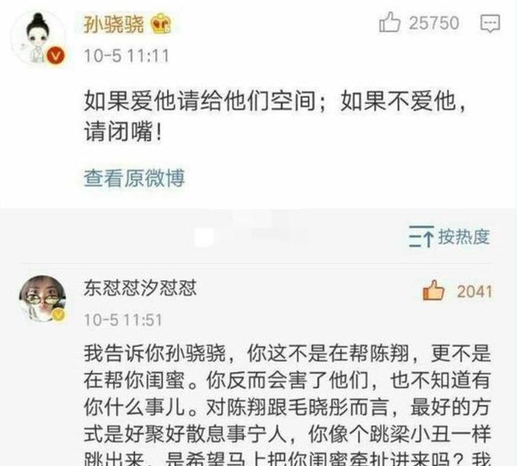The width and height of the screenshot is (517, 466).
Task: Open comments via the speech bubble icon
Action: 490,23
